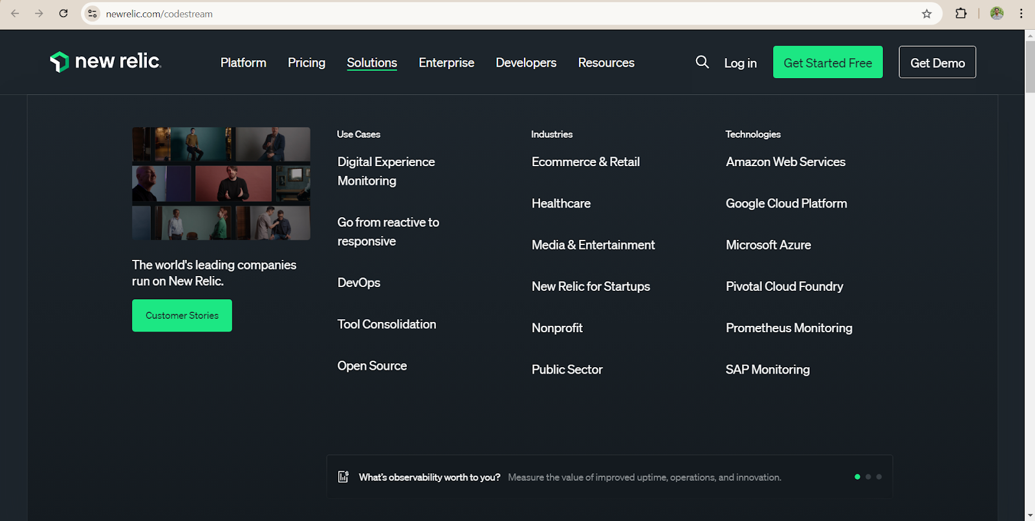Open Go from reactive to responsive link
The width and height of the screenshot is (1035, 521).
pyautogui.click(x=388, y=231)
